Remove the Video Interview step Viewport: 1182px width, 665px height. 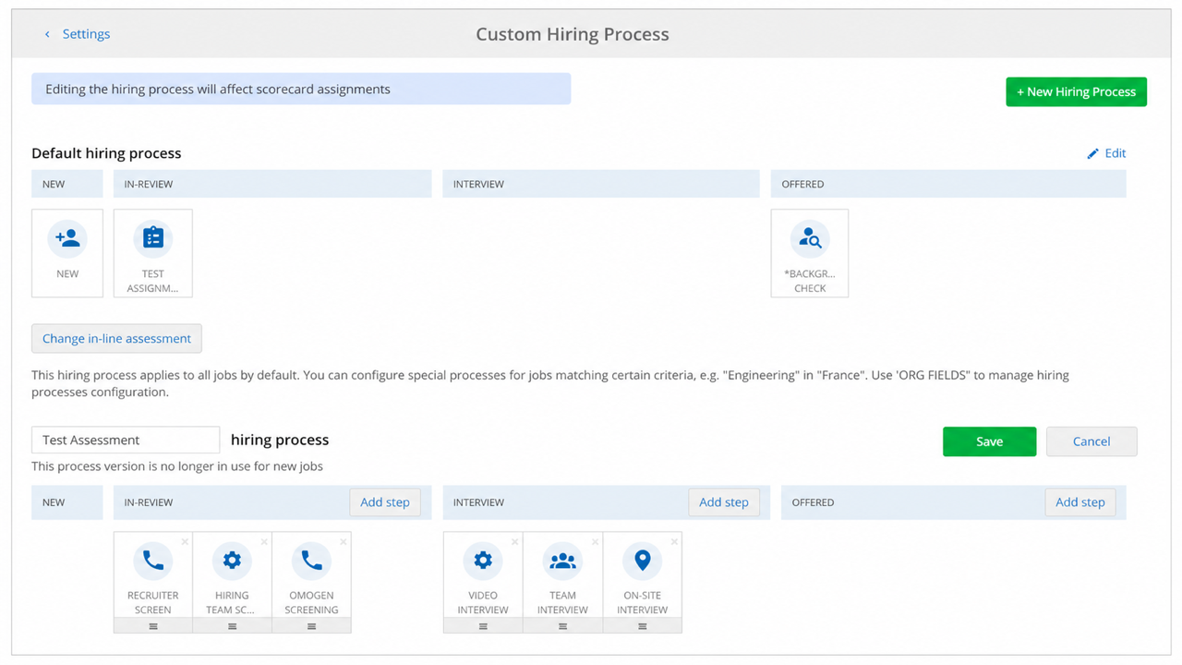(x=515, y=542)
